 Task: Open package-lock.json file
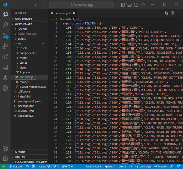(x=29, y=101)
